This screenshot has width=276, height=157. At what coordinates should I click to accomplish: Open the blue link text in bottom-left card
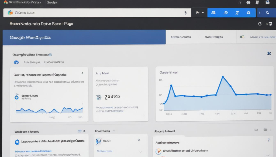click(x=33, y=151)
